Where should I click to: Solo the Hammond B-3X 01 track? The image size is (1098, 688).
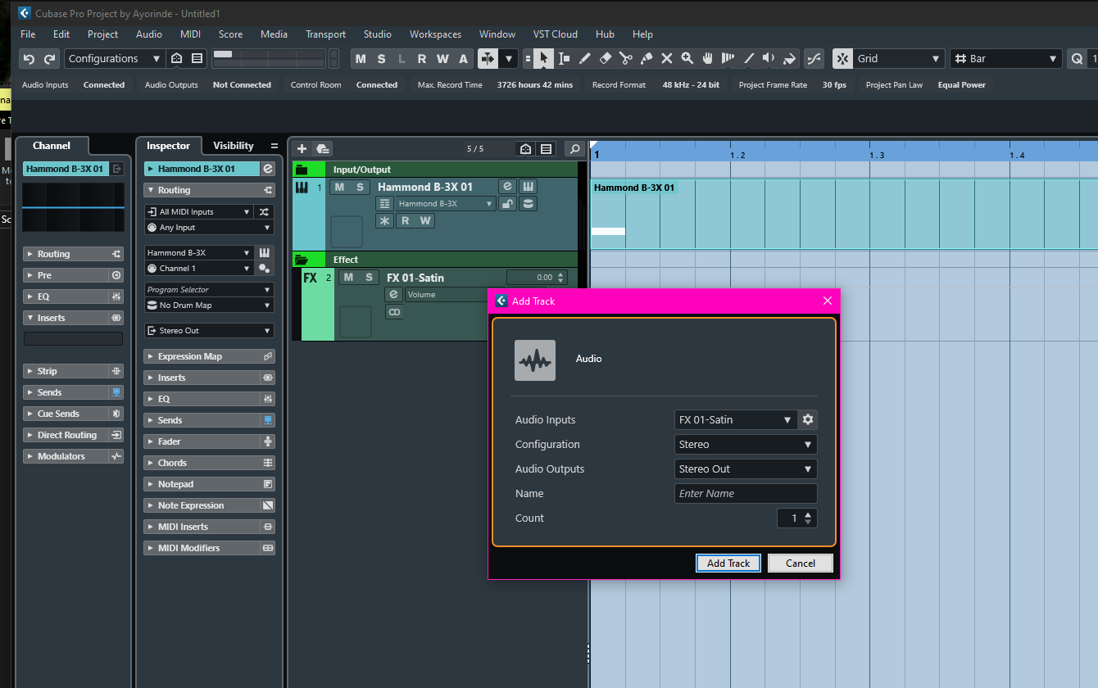(x=359, y=187)
